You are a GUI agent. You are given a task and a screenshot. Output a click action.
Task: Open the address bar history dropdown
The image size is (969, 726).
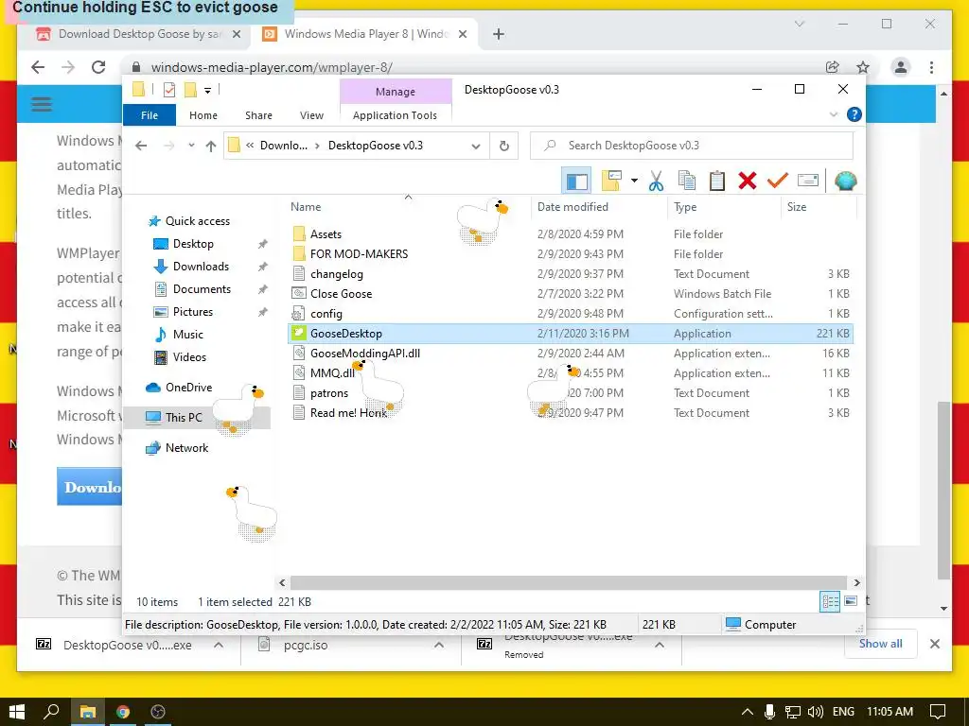[476, 147]
